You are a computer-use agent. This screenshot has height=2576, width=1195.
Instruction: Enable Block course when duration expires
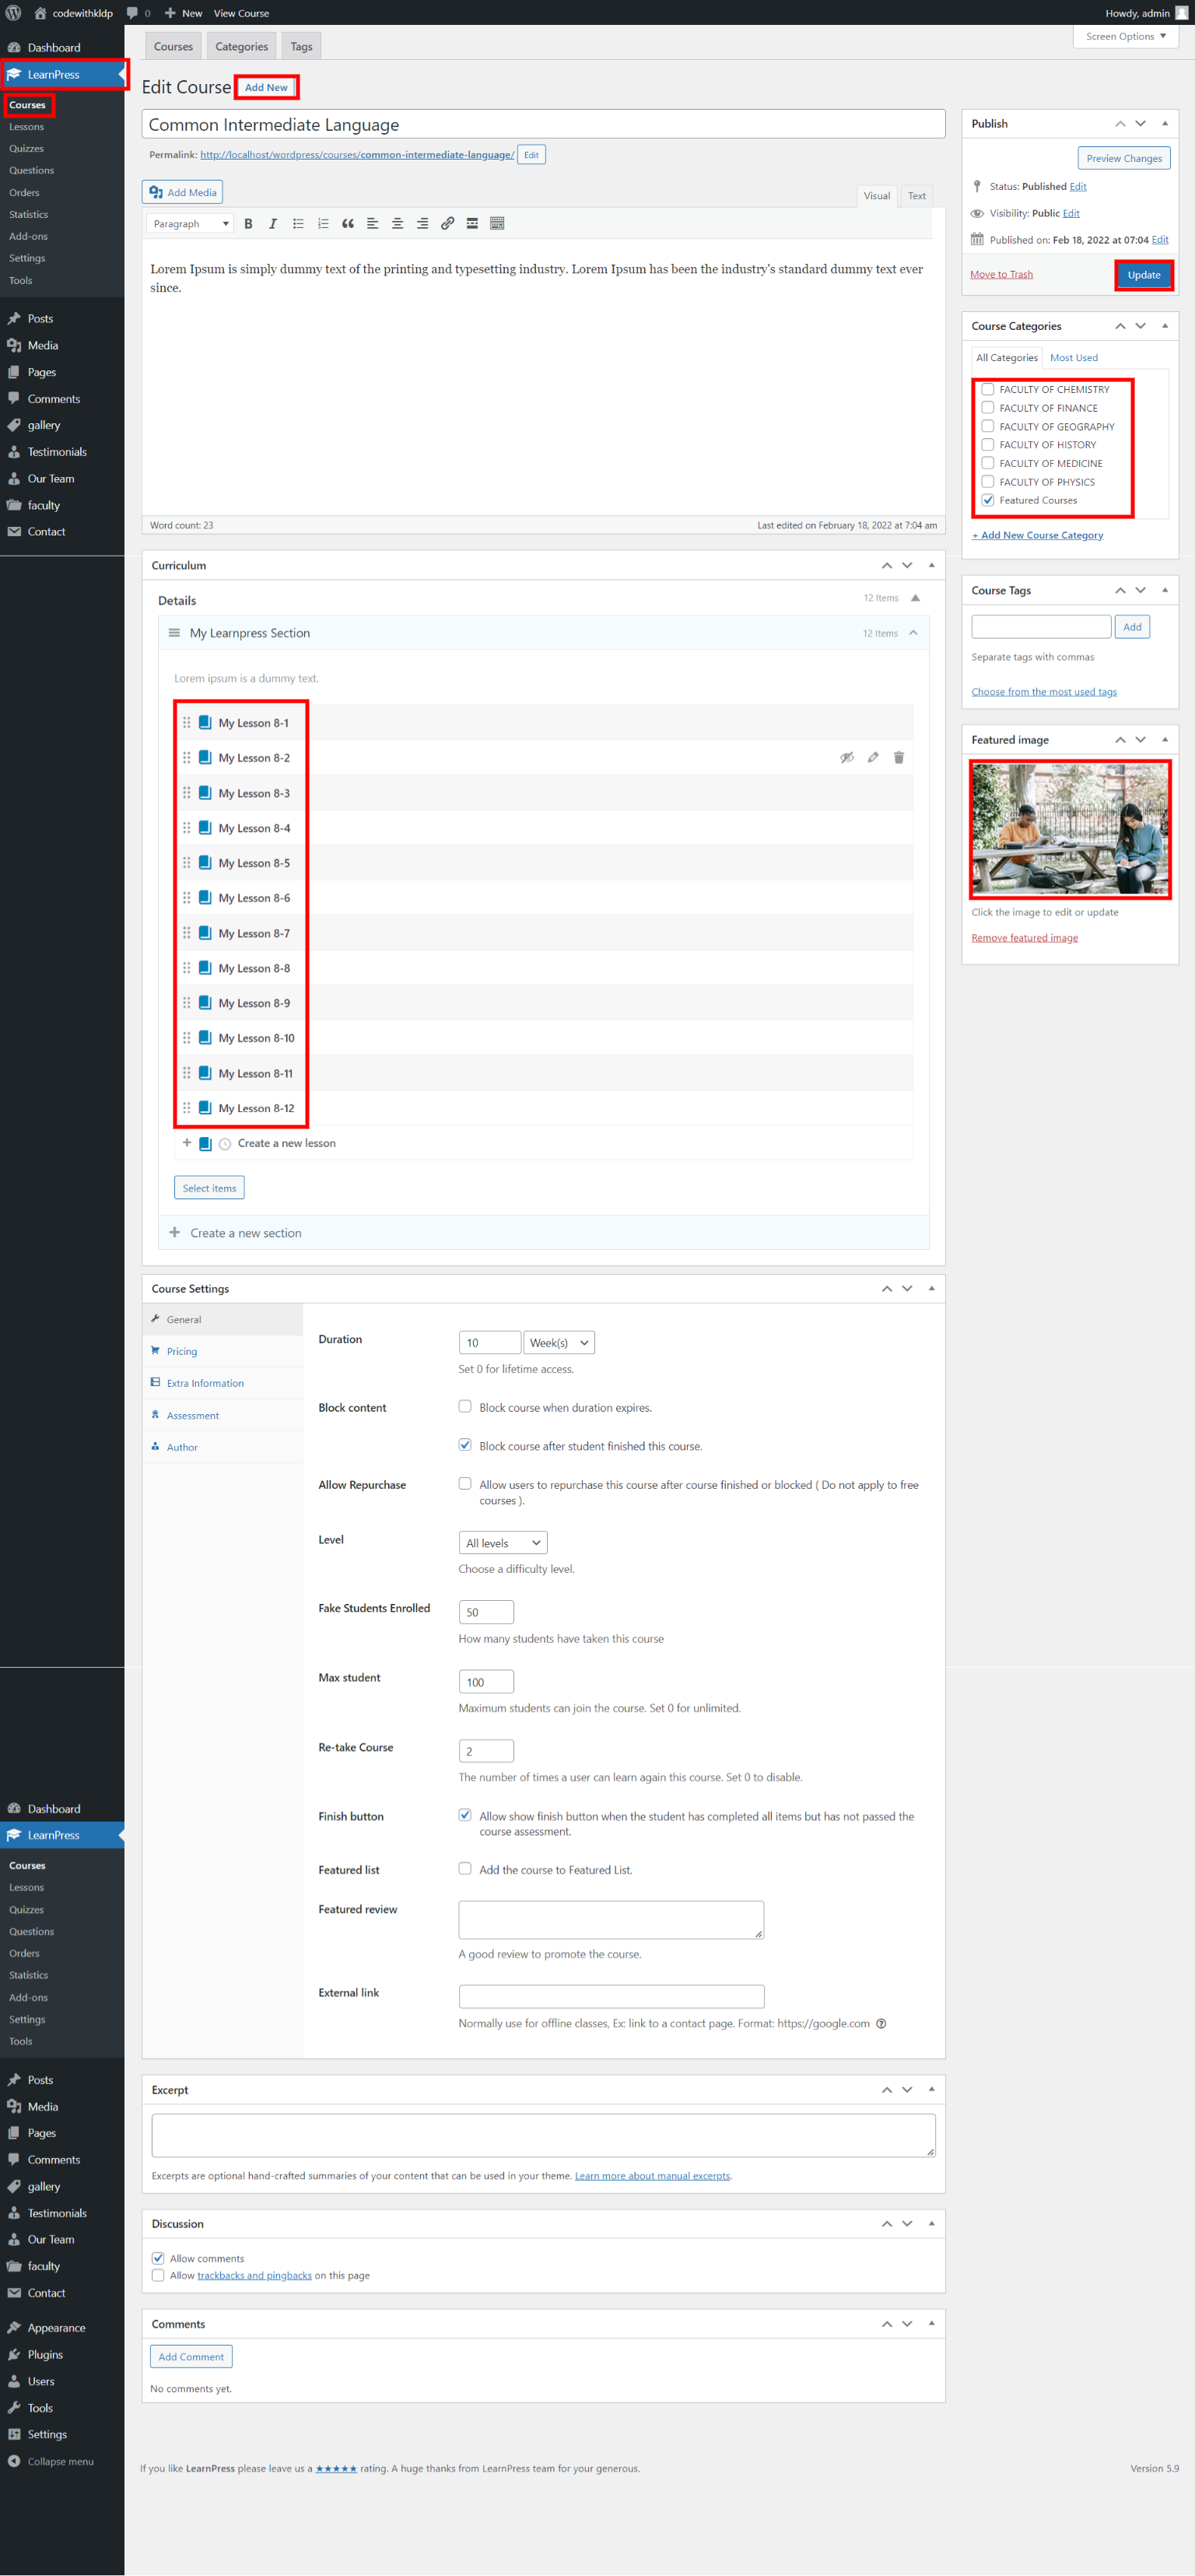[465, 1406]
